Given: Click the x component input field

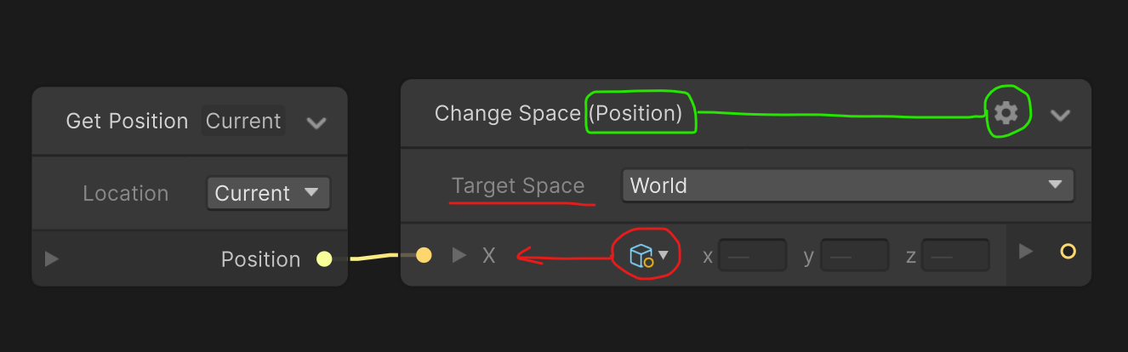Looking at the screenshot, I should pos(752,255).
